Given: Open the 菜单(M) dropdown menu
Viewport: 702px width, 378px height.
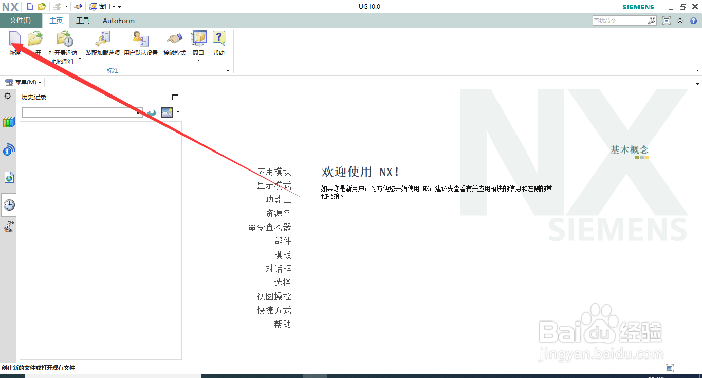Looking at the screenshot, I should (x=23, y=82).
